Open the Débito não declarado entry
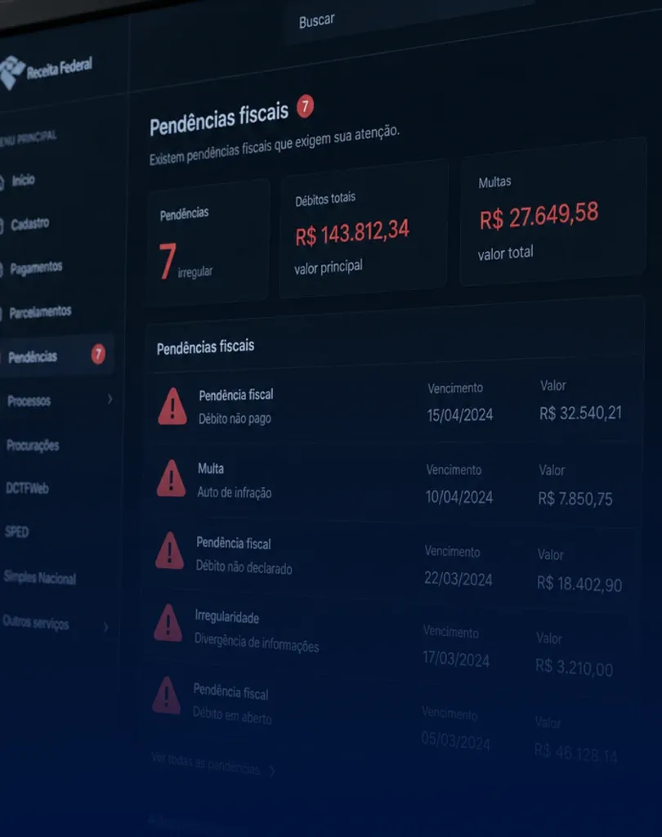The width and height of the screenshot is (662, 837). pyautogui.click(x=391, y=561)
